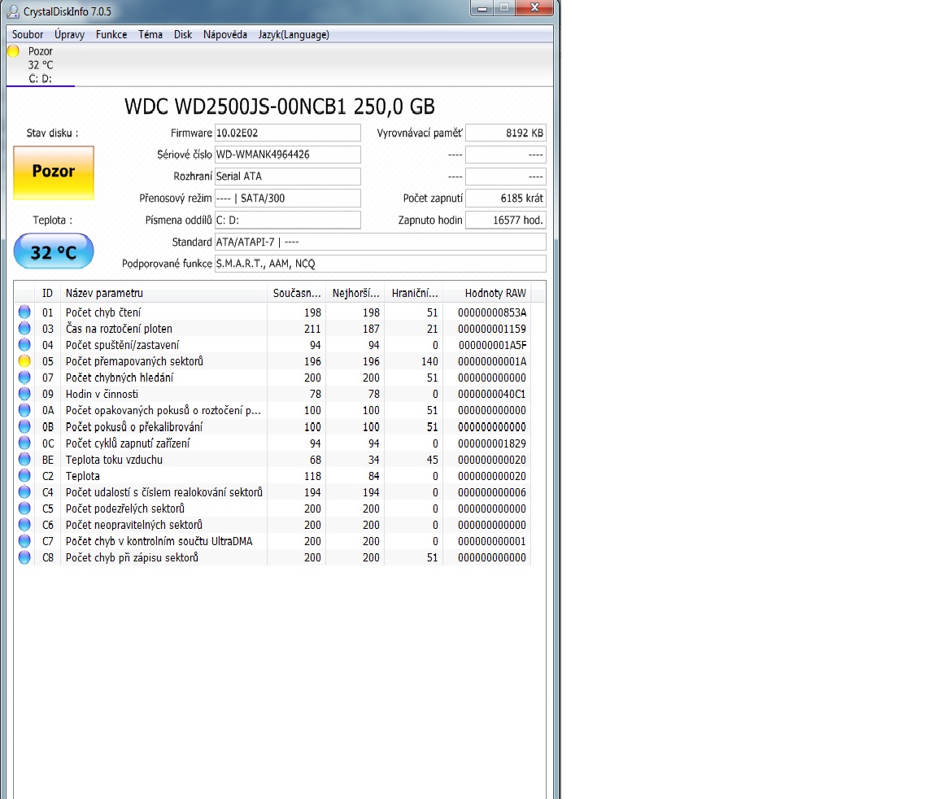Screen dimensions: 937x799
Task: Click the blue status orb for attribute C6
Action: pyautogui.click(x=24, y=525)
